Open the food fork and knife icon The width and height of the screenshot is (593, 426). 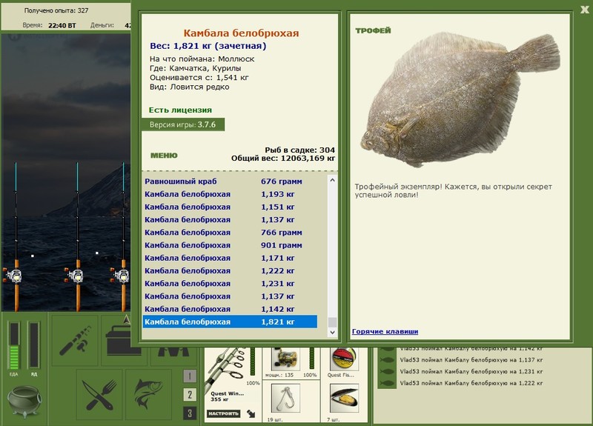coord(99,395)
